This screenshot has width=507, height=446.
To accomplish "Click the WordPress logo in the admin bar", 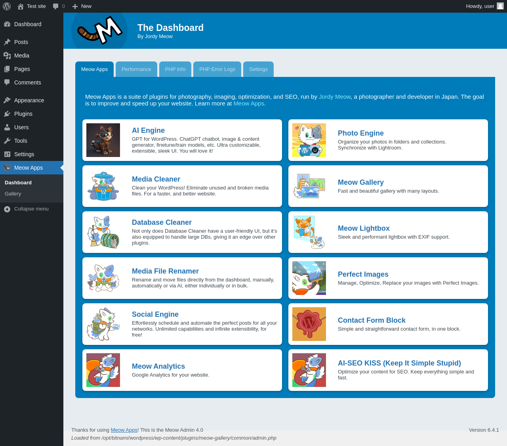I will [7, 6].
